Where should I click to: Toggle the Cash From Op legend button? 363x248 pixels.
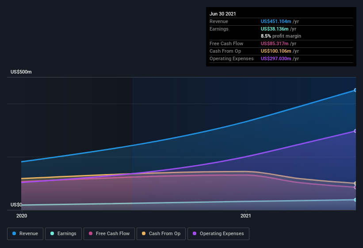[x=161, y=234]
